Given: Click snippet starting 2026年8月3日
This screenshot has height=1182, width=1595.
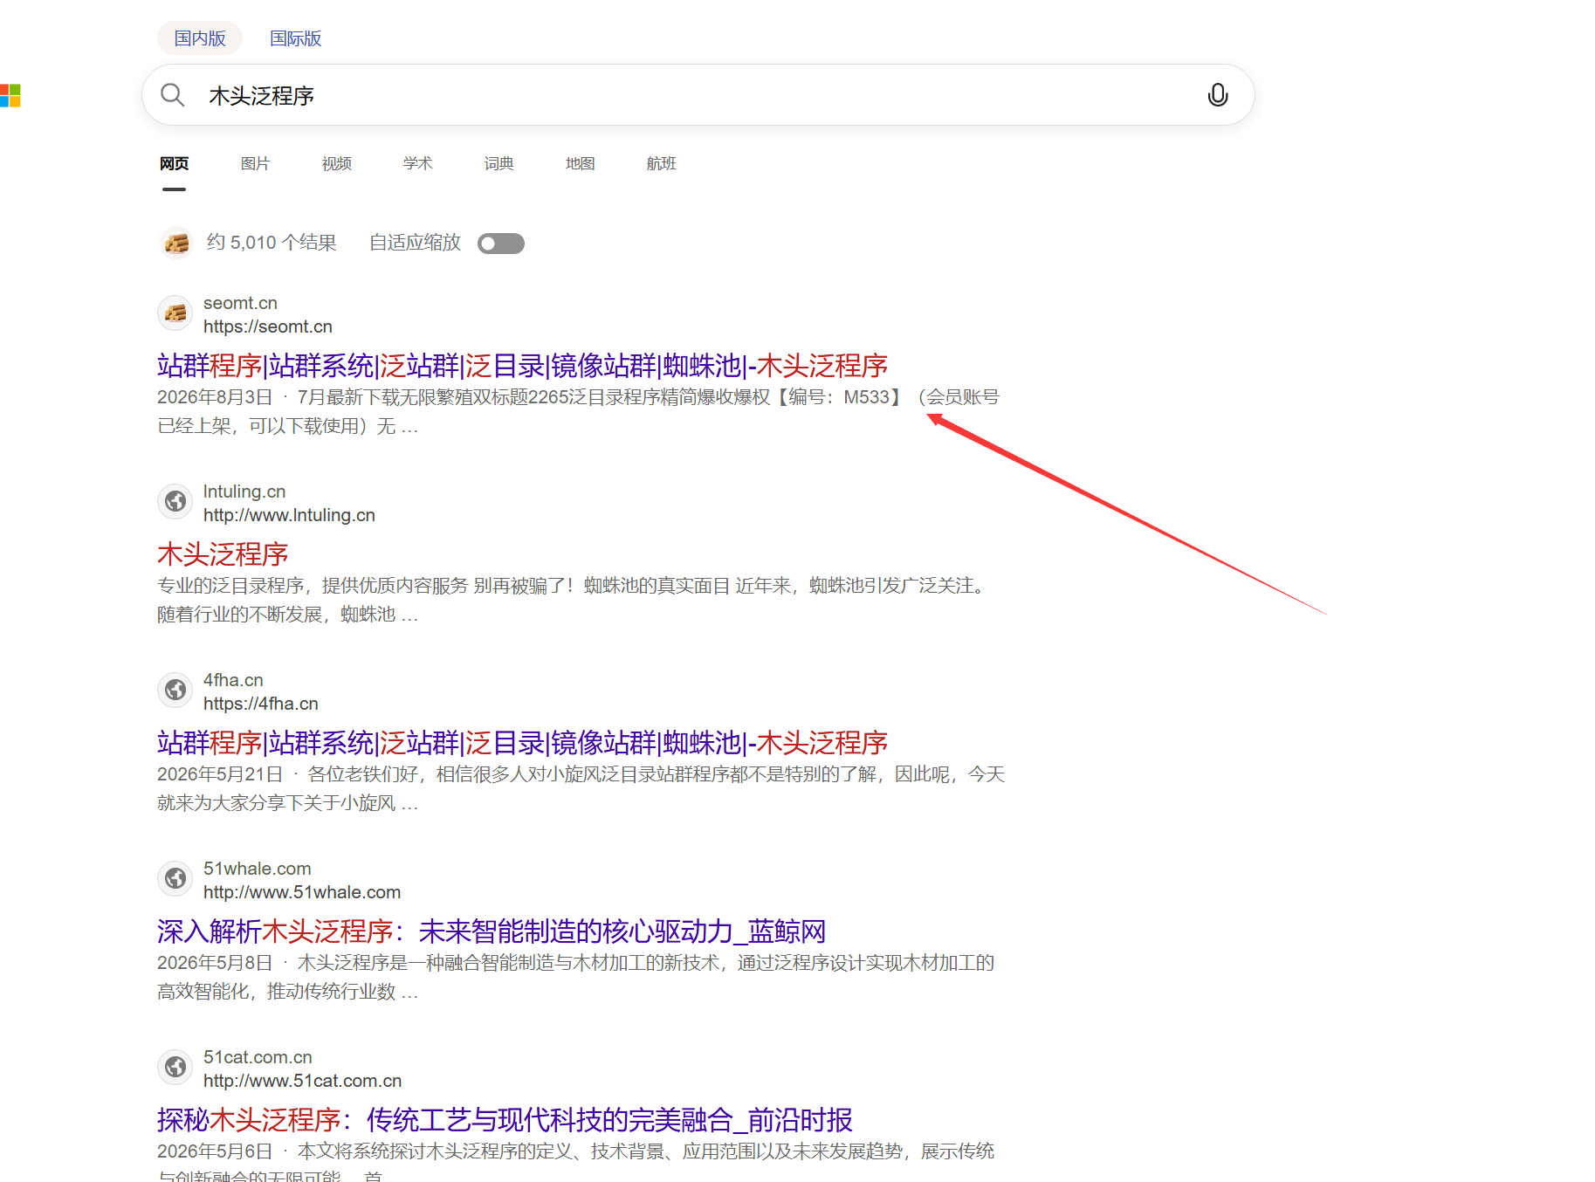Looking at the screenshot, I should coord(578,412).
